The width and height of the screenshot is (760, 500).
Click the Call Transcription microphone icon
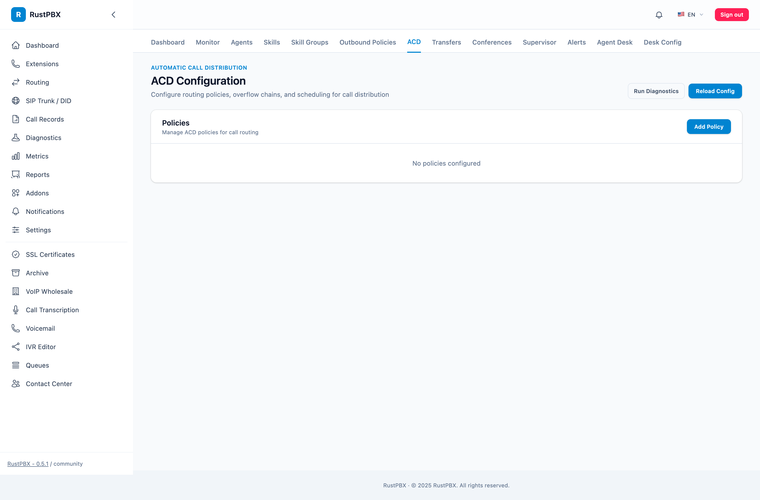coord(16,310)
